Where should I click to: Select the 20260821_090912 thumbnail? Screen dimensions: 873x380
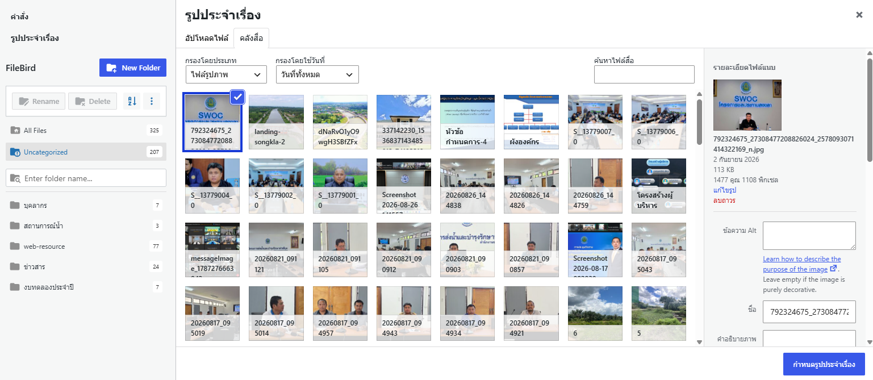[404, 250]
